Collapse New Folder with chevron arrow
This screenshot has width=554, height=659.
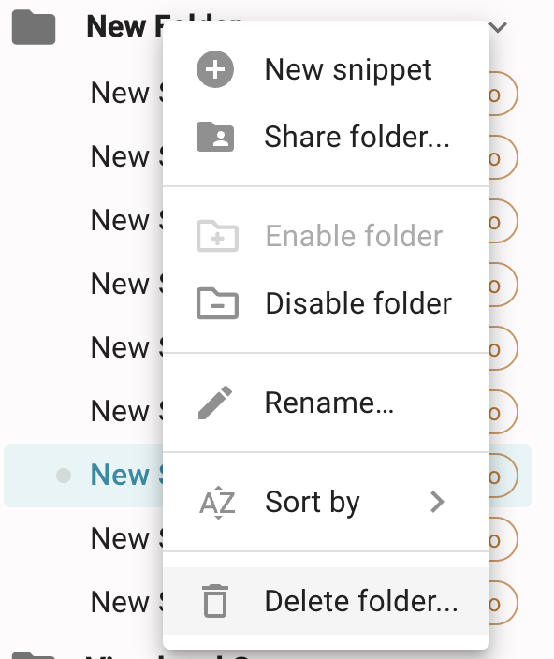499,27
